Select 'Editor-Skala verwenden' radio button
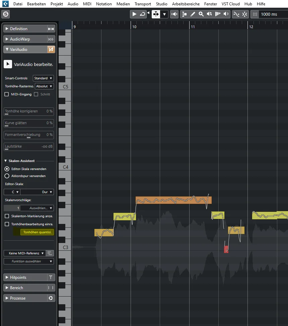The height and width of the screenshot is (326, 288). [7, 169]
